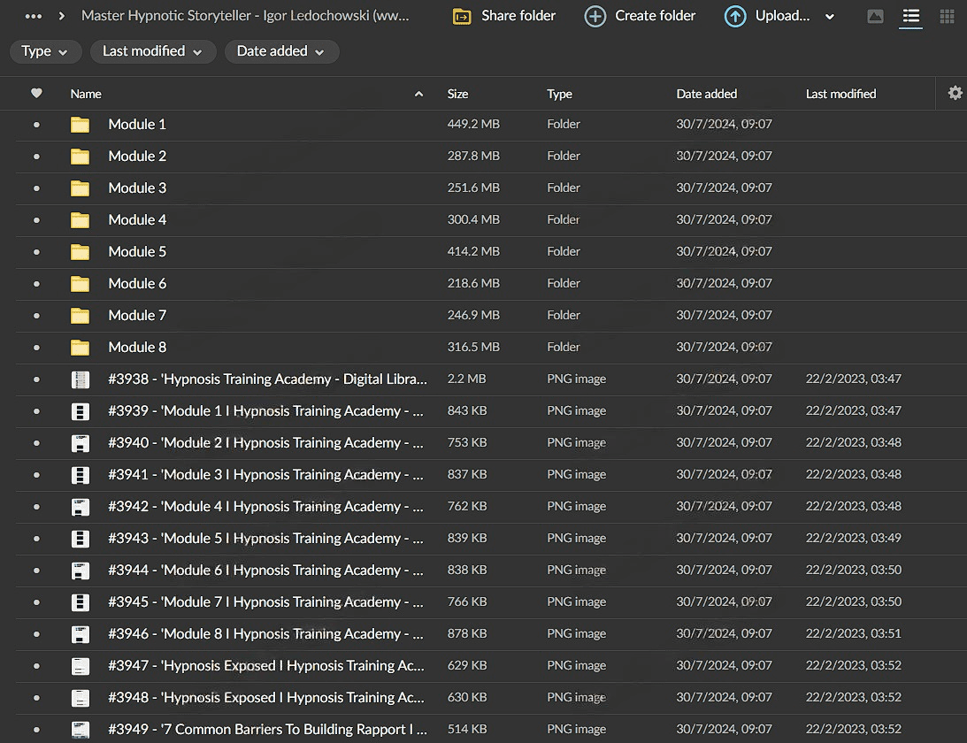967x743 pixels.
Task: Select file '#3946 - Module 8 I Hypnosis Training Academy'
Action: pyautogui.click(x=265, y=634)
